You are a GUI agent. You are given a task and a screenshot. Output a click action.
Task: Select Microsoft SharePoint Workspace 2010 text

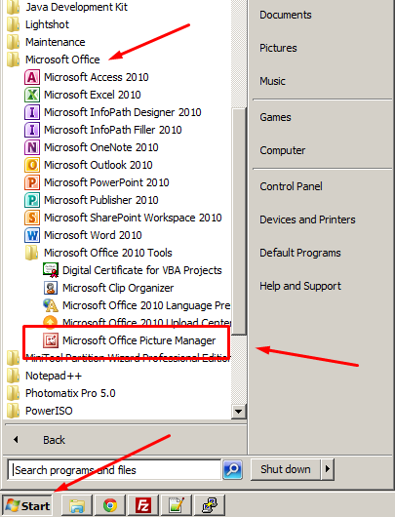(x=133, y=218)
